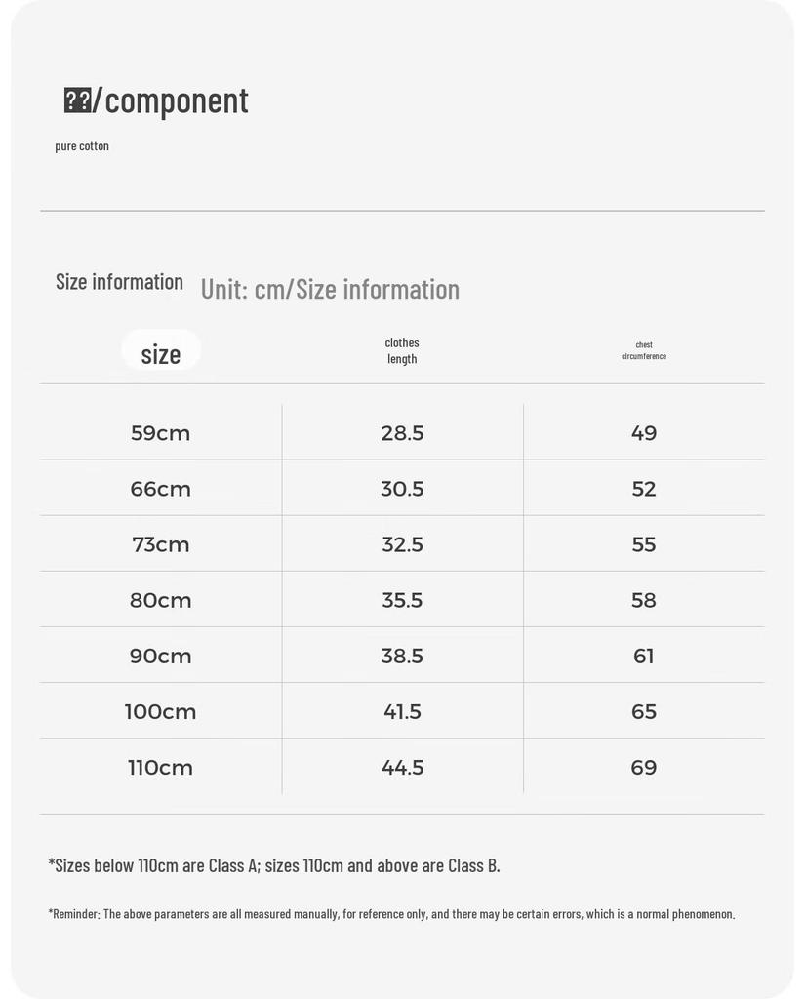Click the Reminder measurement disclaimer text
This screenshot has height=999, width=805.
click(391, 913)
